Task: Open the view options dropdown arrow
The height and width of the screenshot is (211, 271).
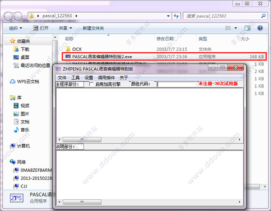Action: coord(236,28)
